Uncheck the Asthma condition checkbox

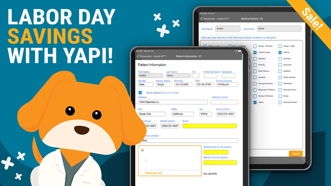[x=280, y=52]
